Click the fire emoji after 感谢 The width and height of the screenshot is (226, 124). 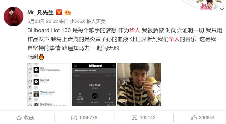pos(41,57)
